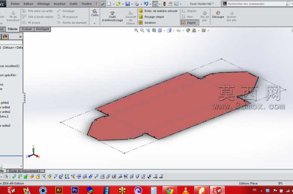
Task: Click the running SolidWorks taskbar button
Action: click(217, 190)
